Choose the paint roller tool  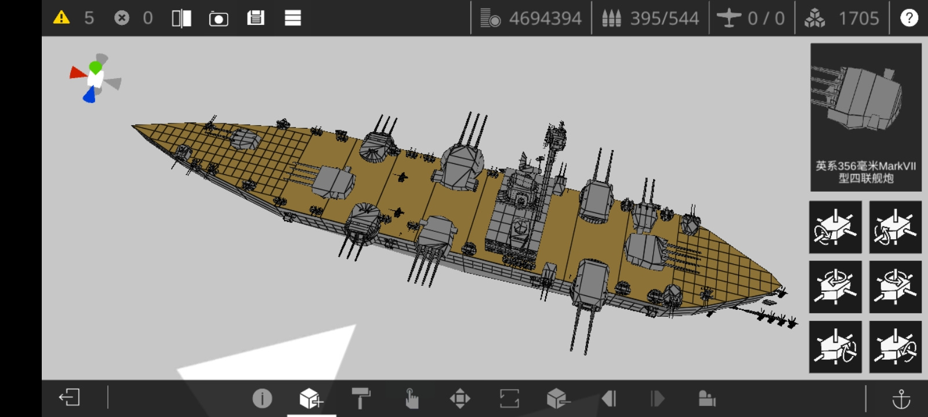(x=361, y=398)
